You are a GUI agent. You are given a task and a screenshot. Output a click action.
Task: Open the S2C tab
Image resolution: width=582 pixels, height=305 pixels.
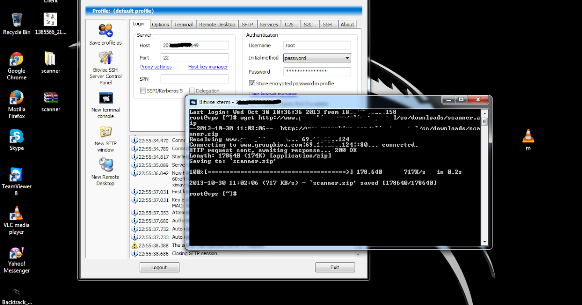click(x=308, y=24)
